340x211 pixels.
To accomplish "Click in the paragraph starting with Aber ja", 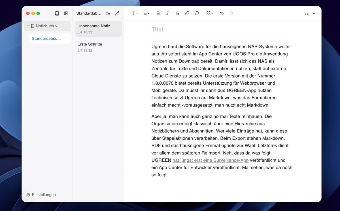I will coord(222,146).
